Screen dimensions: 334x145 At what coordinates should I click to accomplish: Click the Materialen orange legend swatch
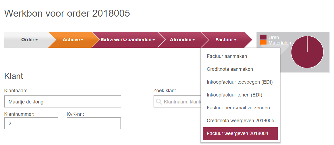coord(263,43)
